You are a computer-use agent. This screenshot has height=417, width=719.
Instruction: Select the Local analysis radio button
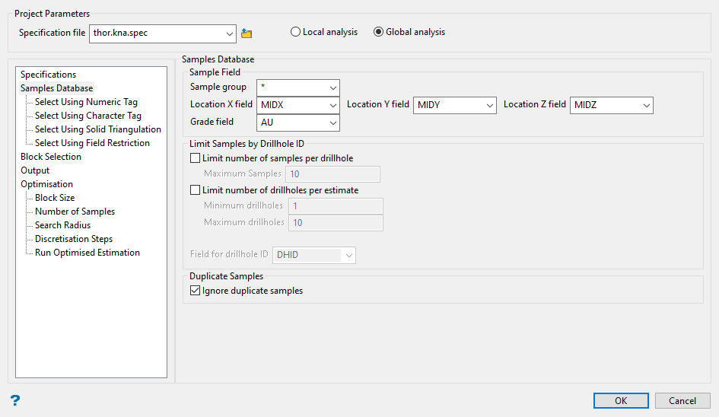[295, 32]
